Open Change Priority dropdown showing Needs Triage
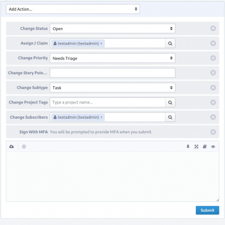Image resolution: width=225 pixels, height=225 pixels. pyautogui.click(x=112, y=58)
